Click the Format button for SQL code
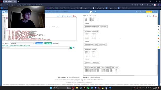 tap(69, 16)
